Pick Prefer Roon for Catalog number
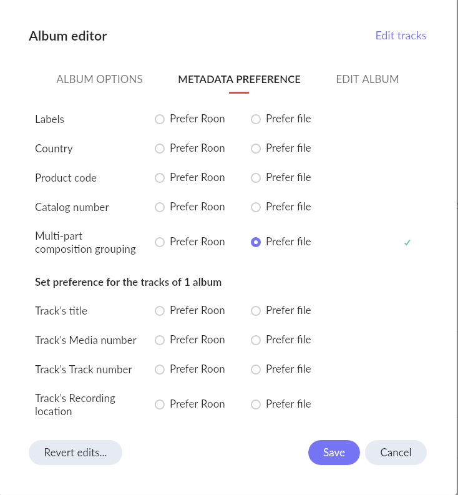Image resolution: width=458 pixels, height=495 pixels. click(x=160, y=207)
